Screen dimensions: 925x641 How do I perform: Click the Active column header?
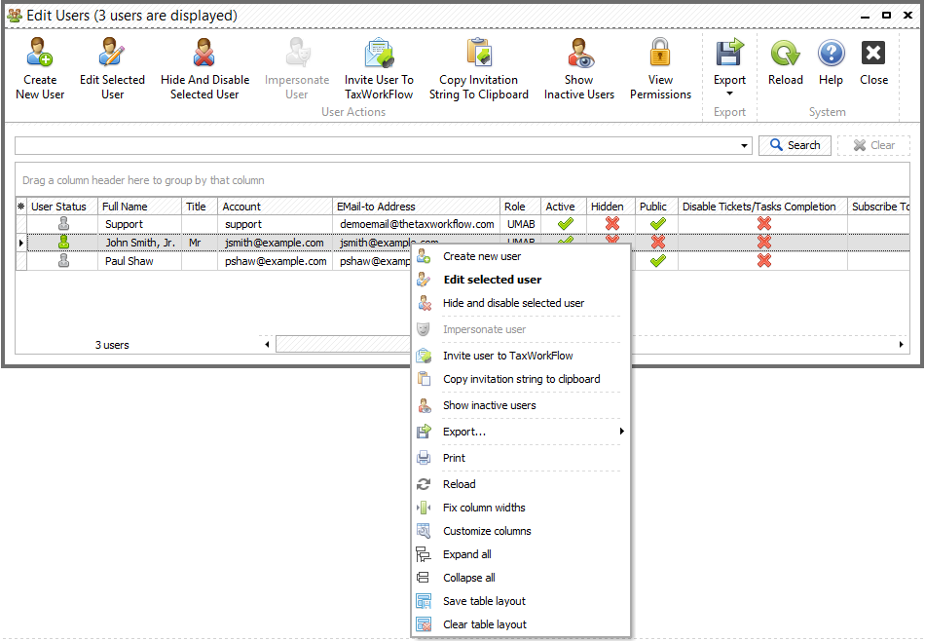point(564,206)
